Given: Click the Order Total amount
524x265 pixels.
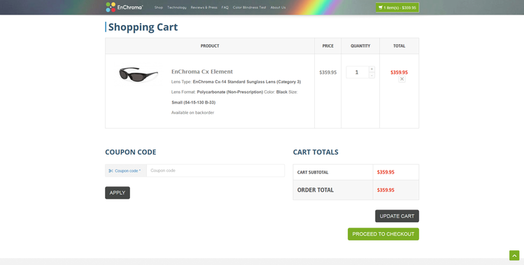Looking at the screenshot, I should (385, 189).
